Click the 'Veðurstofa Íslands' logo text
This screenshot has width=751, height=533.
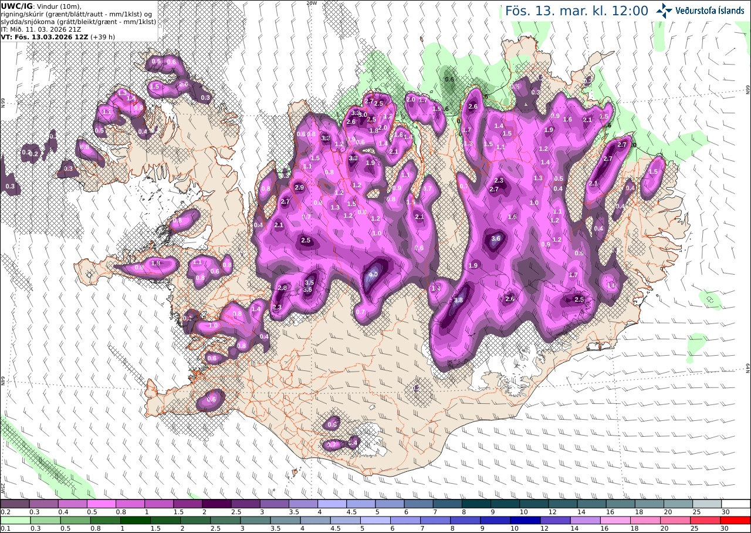click(x=710, y=11)
